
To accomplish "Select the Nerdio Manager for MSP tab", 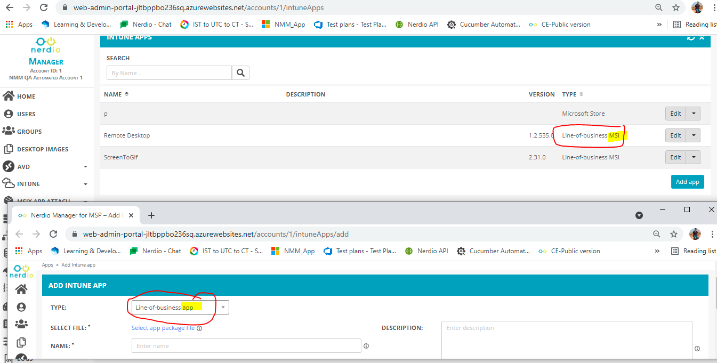I will 75,215.
